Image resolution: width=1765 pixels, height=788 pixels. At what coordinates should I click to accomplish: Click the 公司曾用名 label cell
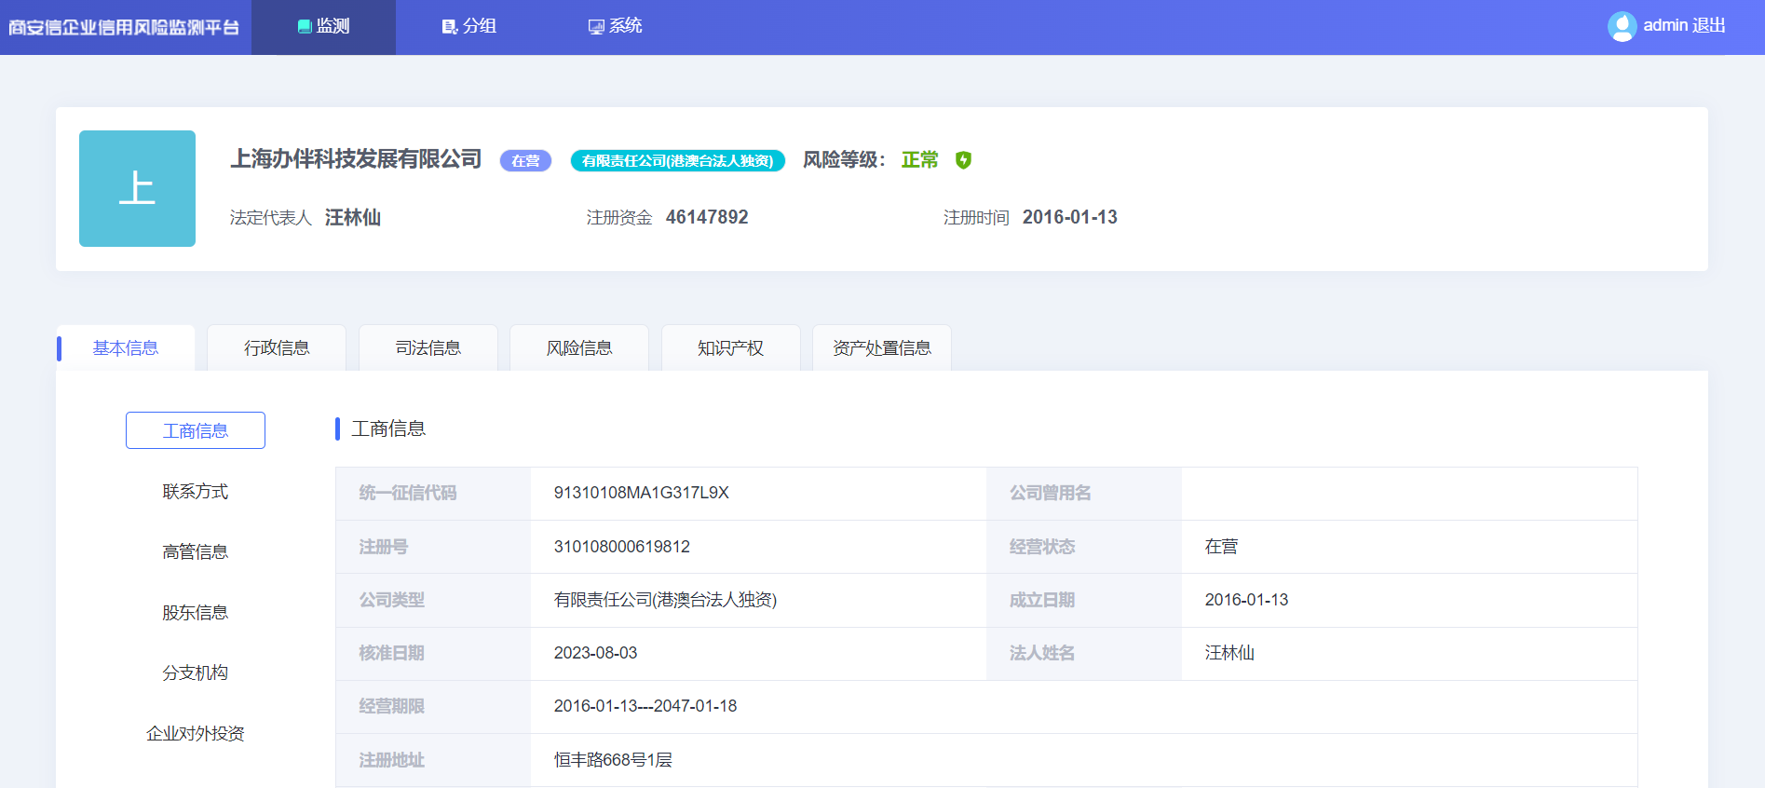1084,493
